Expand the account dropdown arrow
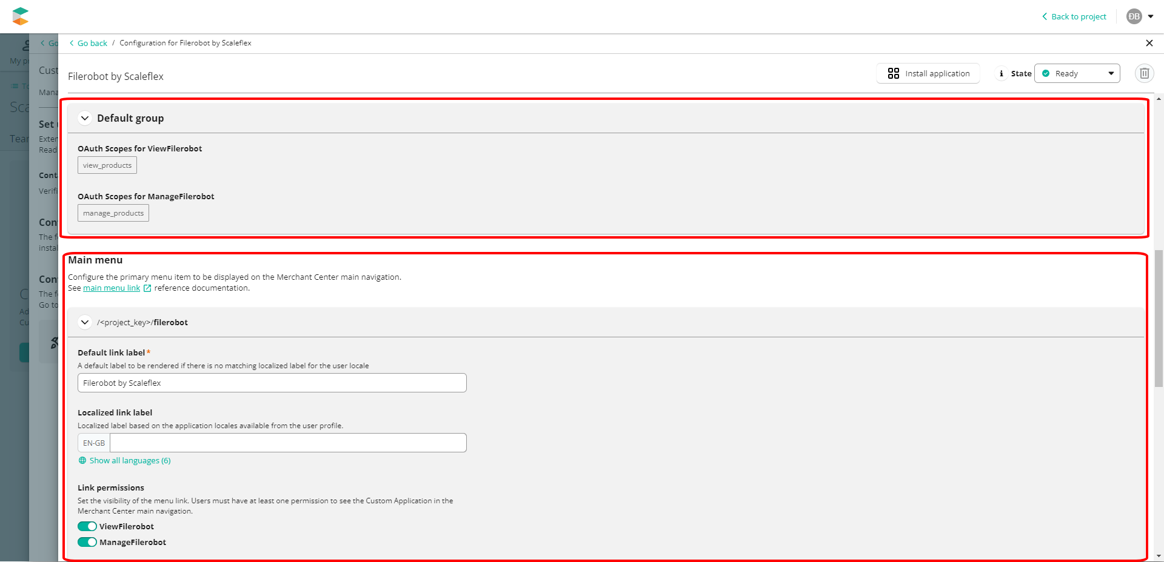1164x562 pixels. tap(1151, 16)
